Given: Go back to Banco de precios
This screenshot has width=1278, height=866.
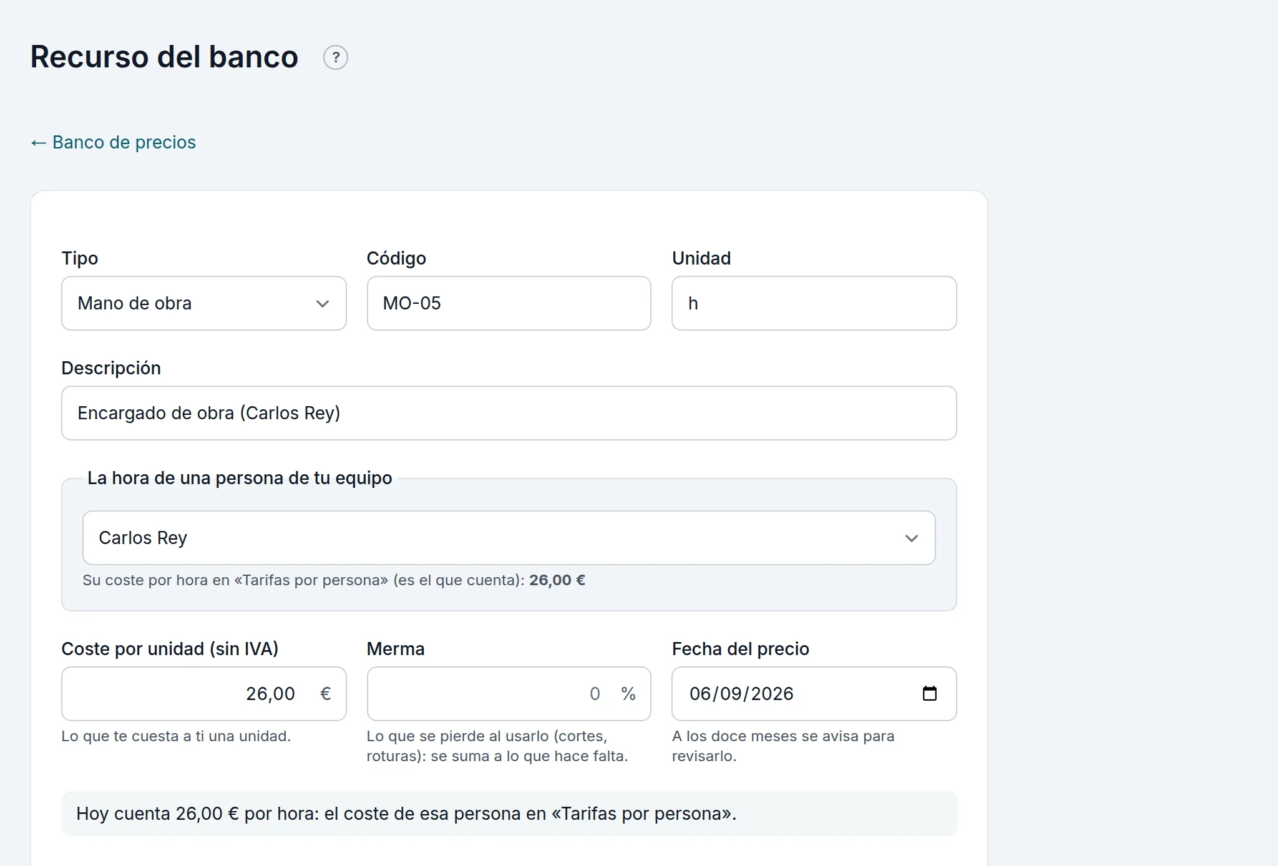Looking at the screenshot, I should pos(113,142).
